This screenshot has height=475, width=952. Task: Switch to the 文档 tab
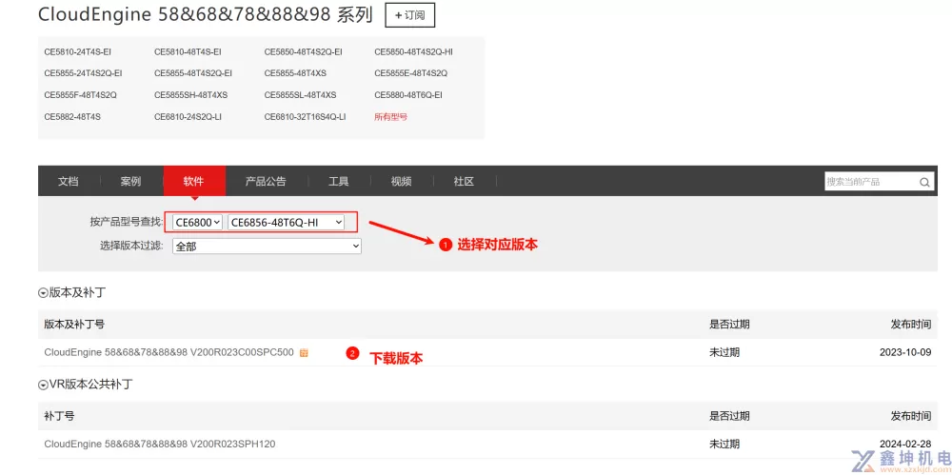(x=68, y=181)
